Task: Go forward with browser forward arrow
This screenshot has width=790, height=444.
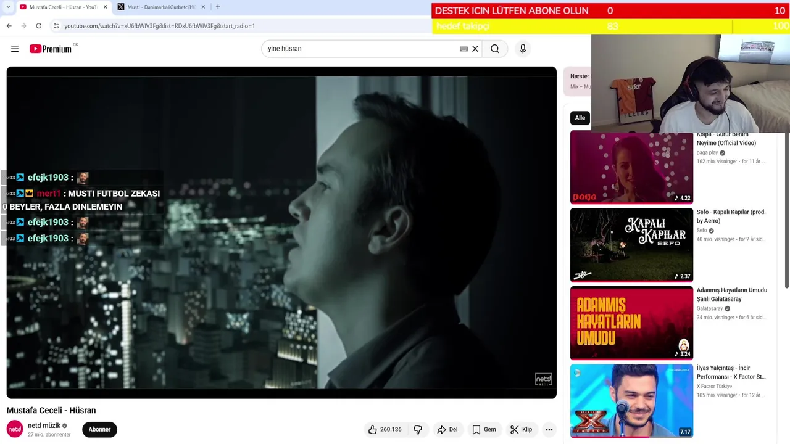Action: [23, 26]
